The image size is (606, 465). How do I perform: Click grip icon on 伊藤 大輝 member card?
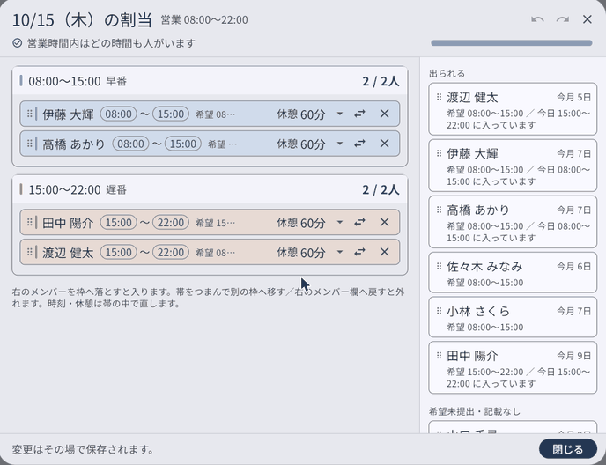pos(439,153)
